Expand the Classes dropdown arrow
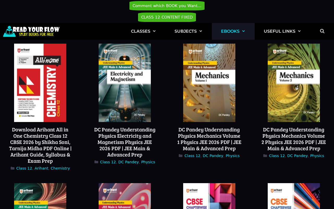 [x=154, y=31]
